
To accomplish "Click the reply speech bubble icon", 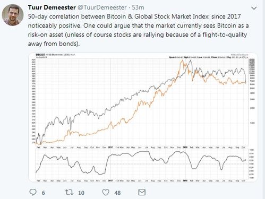I will [x=33, y=192].
